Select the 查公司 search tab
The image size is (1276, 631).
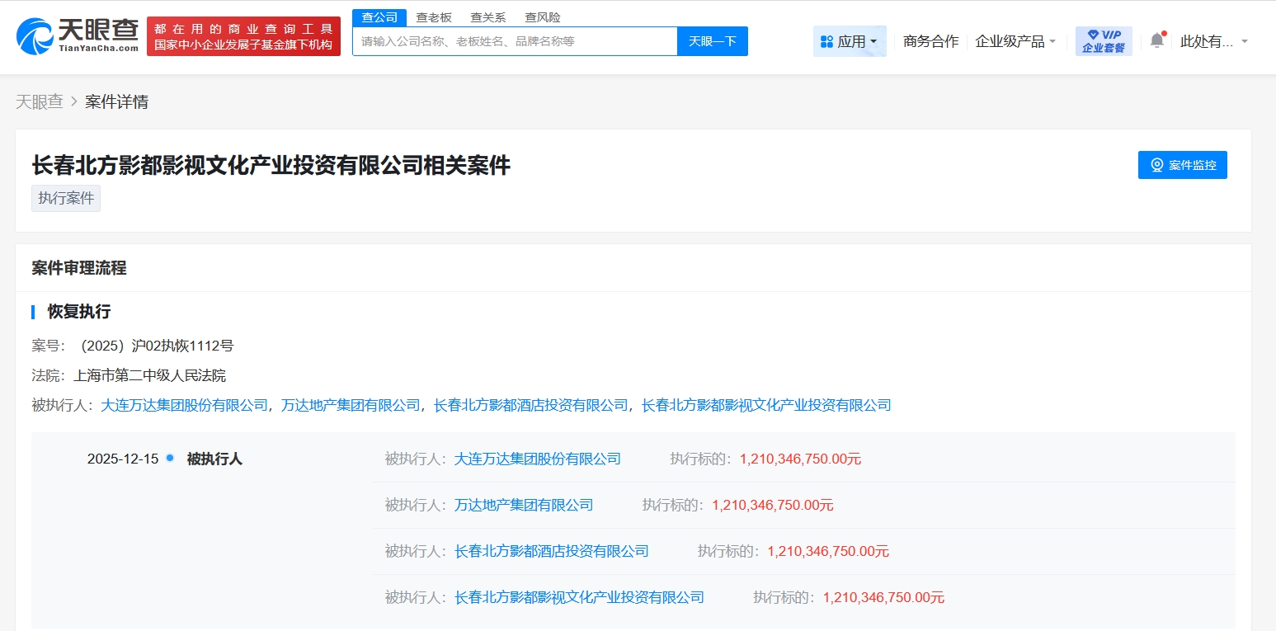pos(379,17)
